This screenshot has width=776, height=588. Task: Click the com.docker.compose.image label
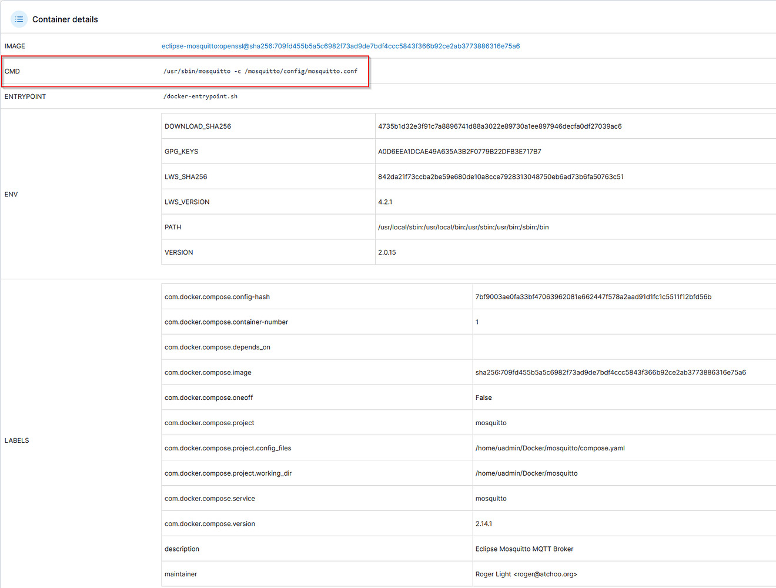pyautogui.click(x=208, y=373)
